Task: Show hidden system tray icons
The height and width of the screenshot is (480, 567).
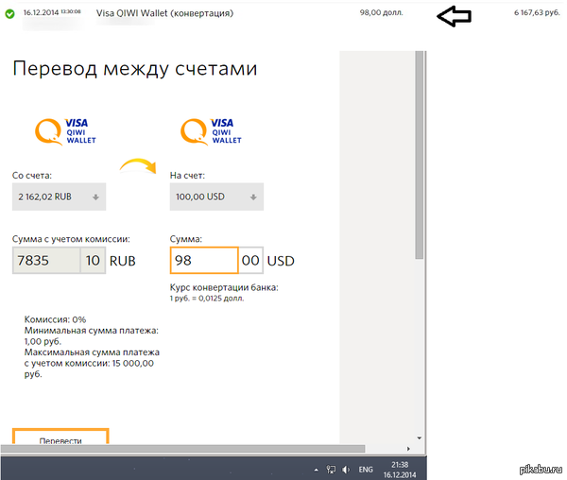Action: 316,469
